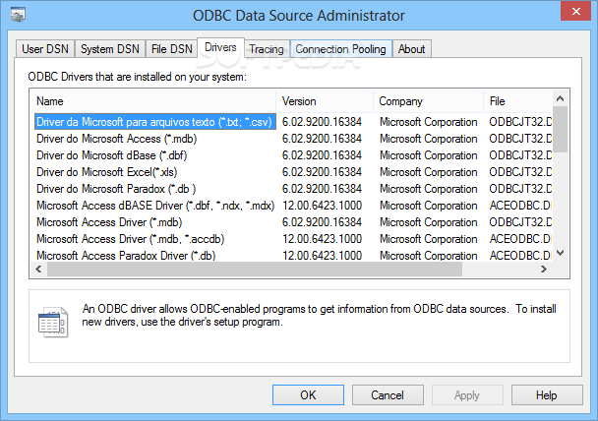The height and width of the screenshot is (421, 598).
Task: Click the horizontal scrollbar right arrow
Action: (544, 270)
